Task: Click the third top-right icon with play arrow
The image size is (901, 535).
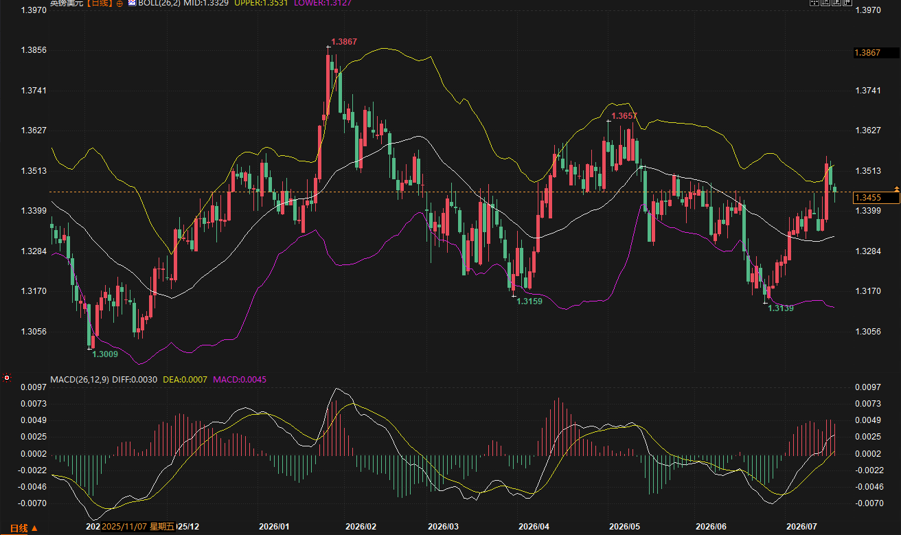Action: (x=836, y=3)
